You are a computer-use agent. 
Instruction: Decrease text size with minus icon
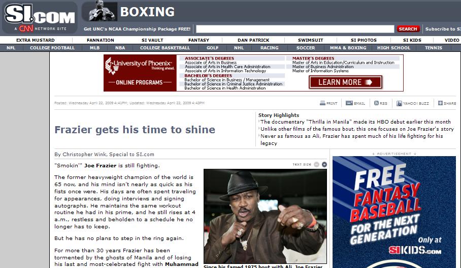[x=316, y=164]
